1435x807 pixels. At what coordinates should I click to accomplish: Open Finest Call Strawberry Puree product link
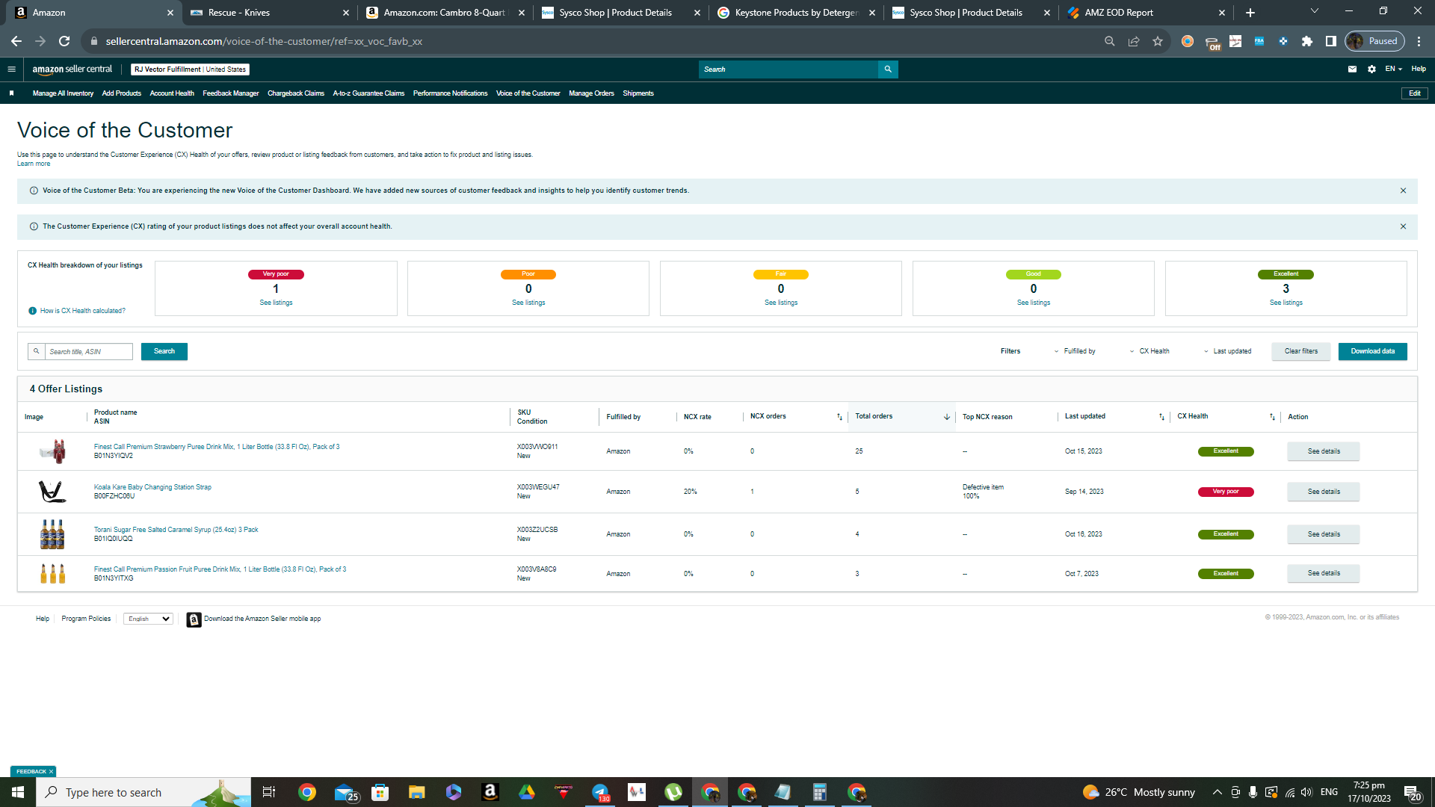point(217,447)
